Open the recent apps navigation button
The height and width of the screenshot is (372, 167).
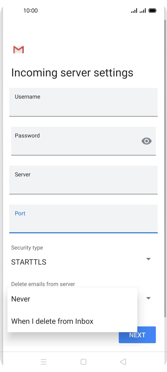pos(44,362)
